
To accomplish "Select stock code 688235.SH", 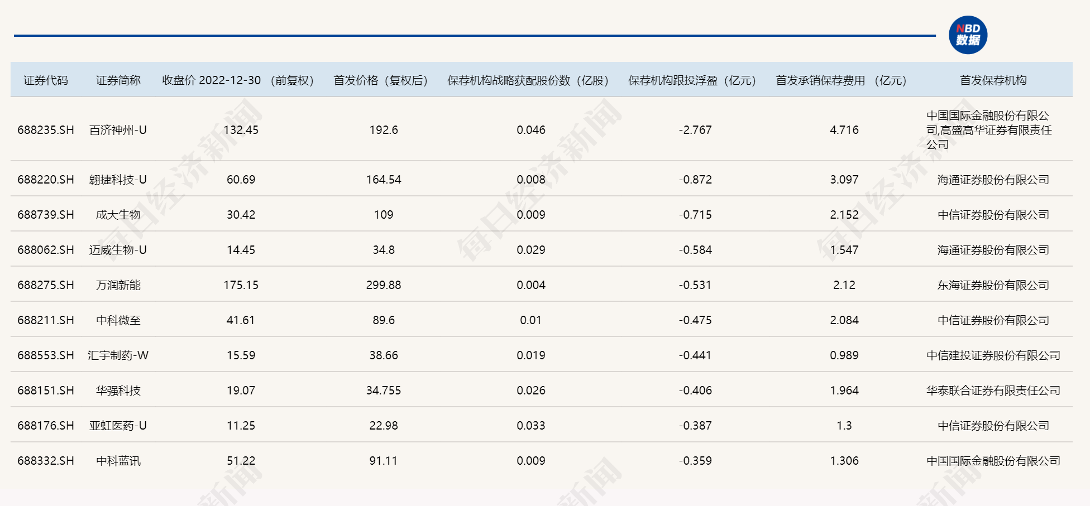I will [46, 130].
